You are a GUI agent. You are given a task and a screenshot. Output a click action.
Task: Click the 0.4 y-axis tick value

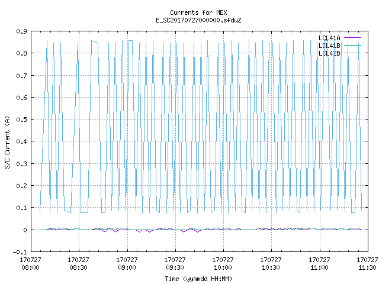[21, 141]
